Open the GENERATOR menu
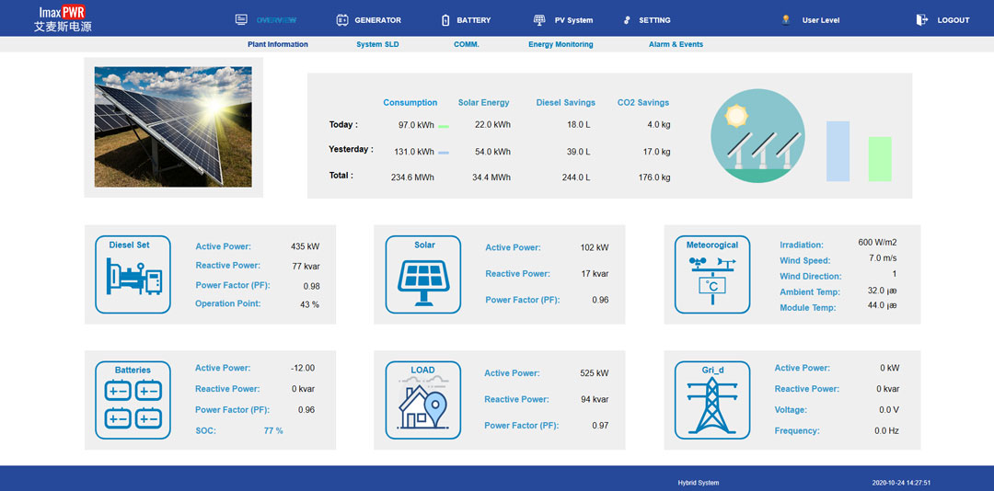The height and width of the screenshot is (491, 994). click(368, 20)
